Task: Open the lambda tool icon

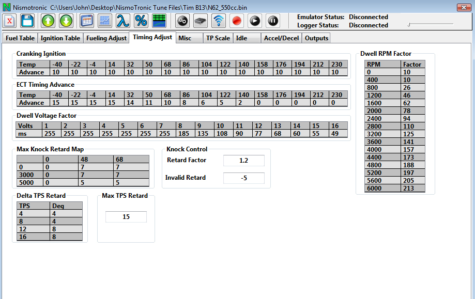Action: 122,21
